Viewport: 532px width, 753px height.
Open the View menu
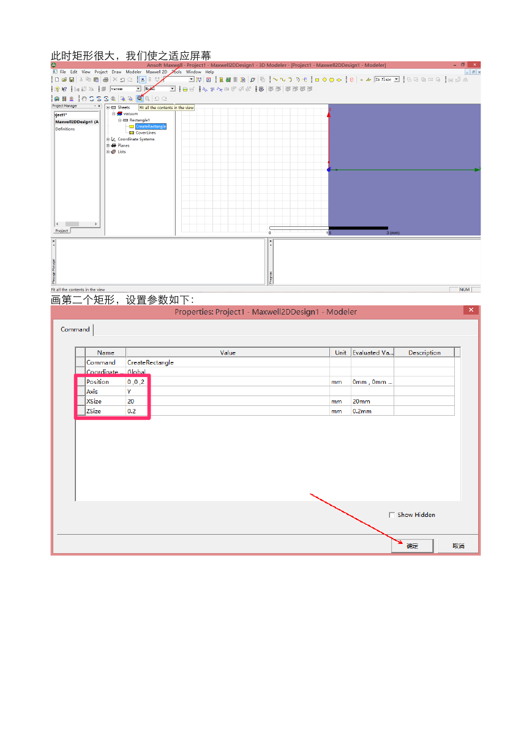86,72
